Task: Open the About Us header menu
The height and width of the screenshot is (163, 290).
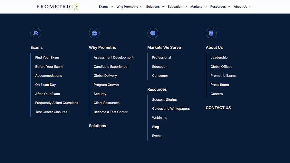Action: [x=243, y=7]
